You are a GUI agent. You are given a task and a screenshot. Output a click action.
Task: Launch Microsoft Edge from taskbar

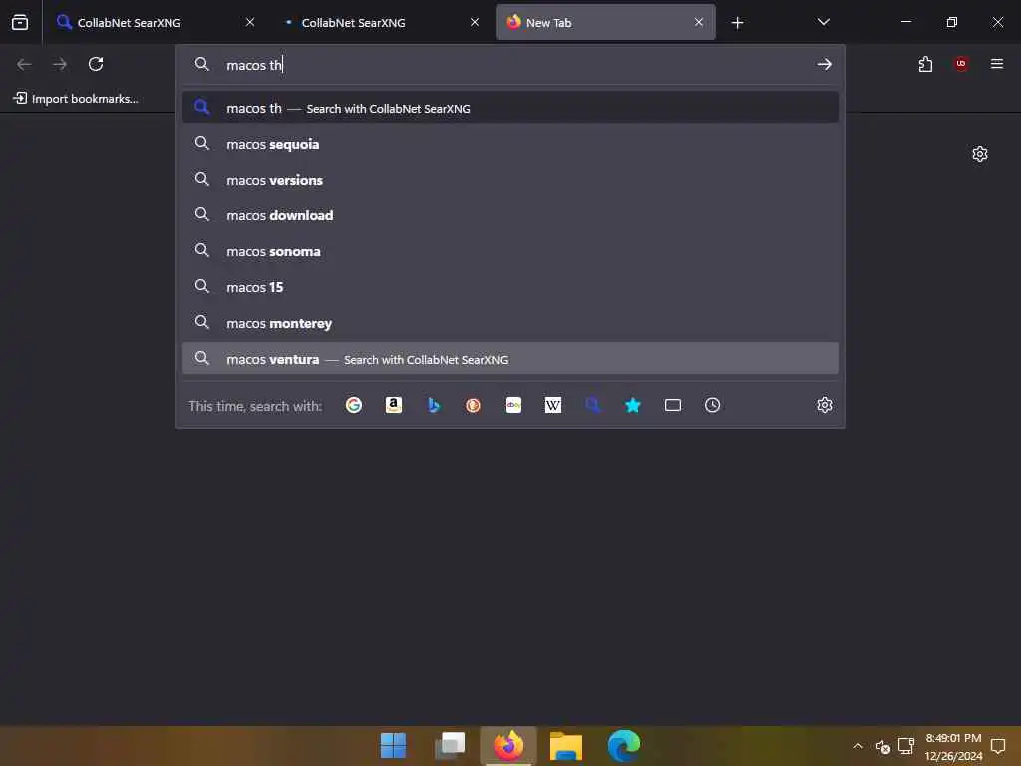[624, 746]
